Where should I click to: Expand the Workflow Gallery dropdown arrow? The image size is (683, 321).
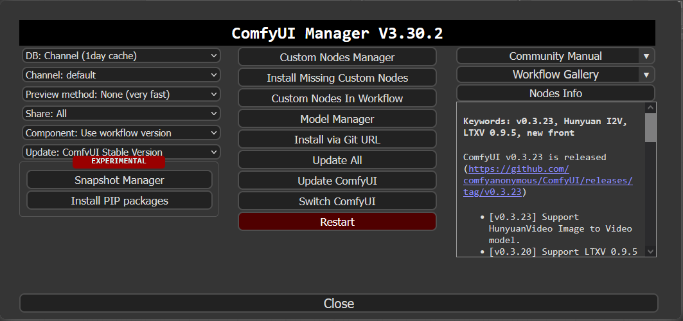(646, 75)
